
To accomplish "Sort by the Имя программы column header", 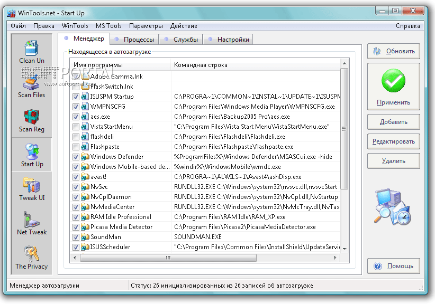I will 120,65.
